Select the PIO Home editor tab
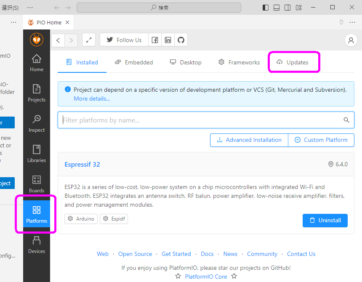Viewport: 362px width, 282px height. (x=48, y=22)
